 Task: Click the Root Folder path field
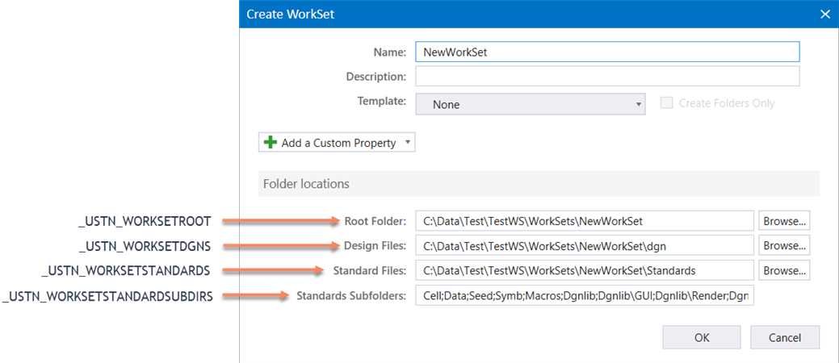(x=585, y=220)
